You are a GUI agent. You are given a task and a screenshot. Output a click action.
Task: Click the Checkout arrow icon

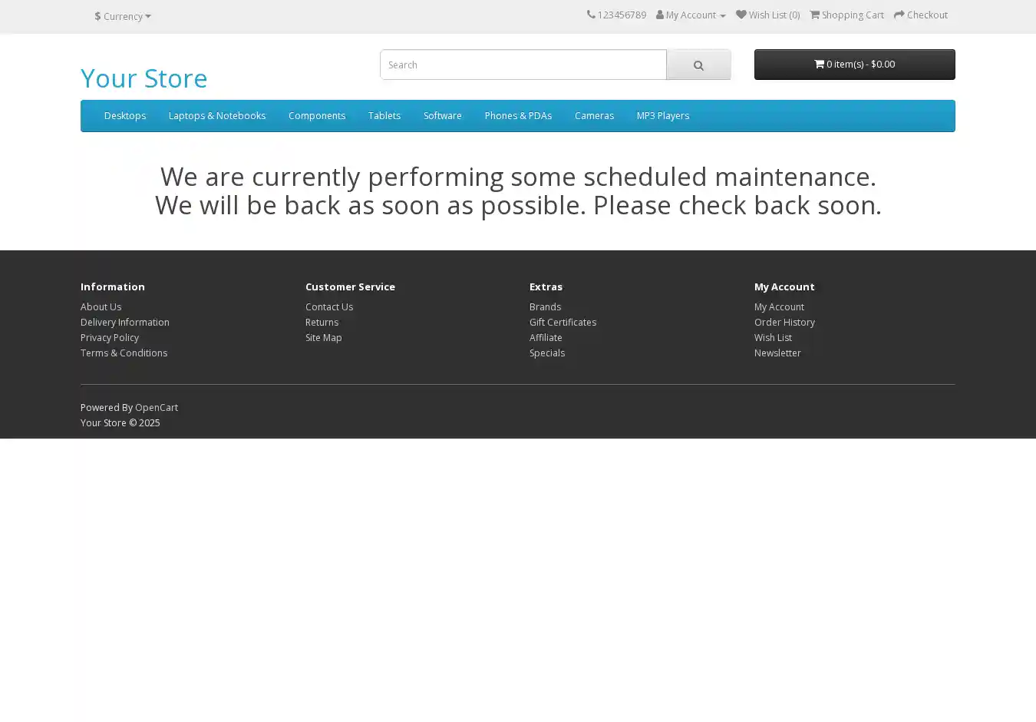pyautogui.click(x=899, y=15)
